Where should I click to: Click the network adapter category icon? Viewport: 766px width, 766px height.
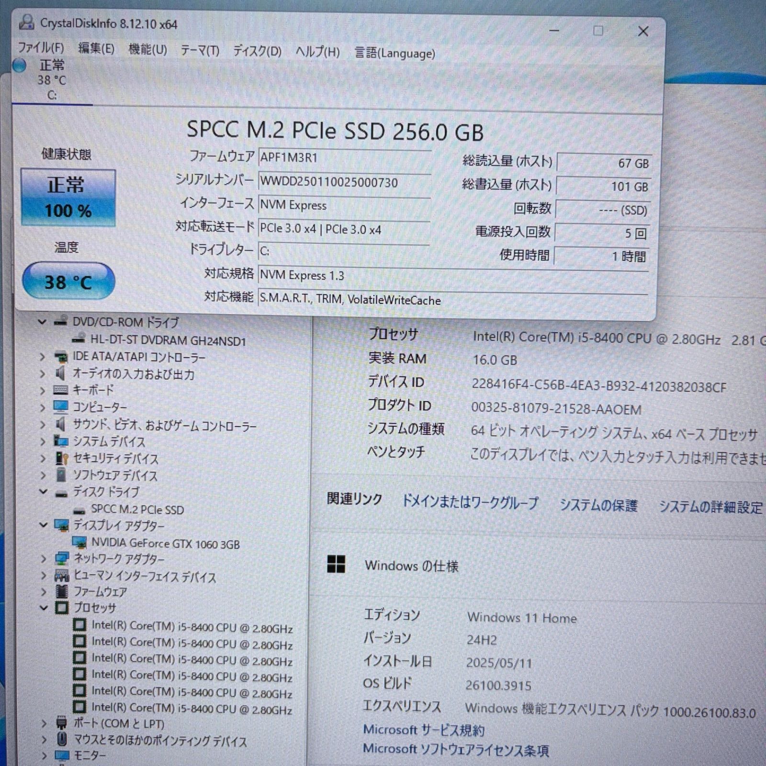point(62,558)
